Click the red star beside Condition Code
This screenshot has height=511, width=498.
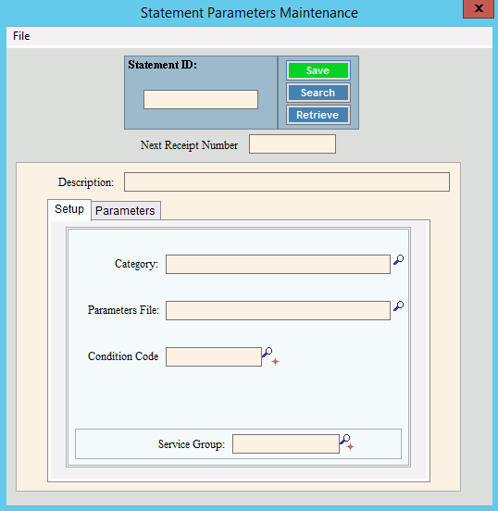276,361
